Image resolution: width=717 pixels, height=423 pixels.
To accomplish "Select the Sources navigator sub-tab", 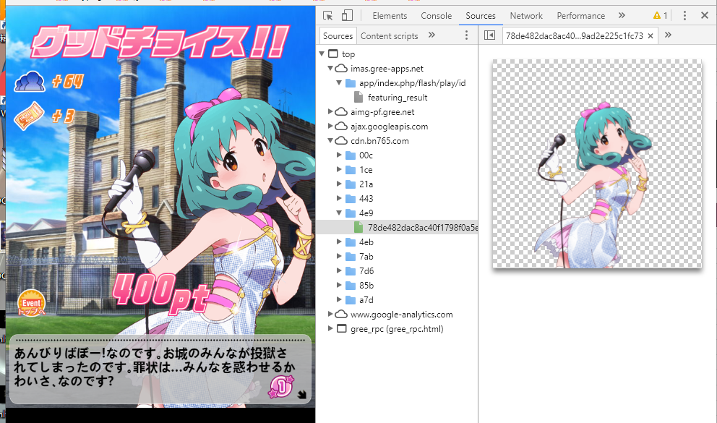I will (338, 35).
